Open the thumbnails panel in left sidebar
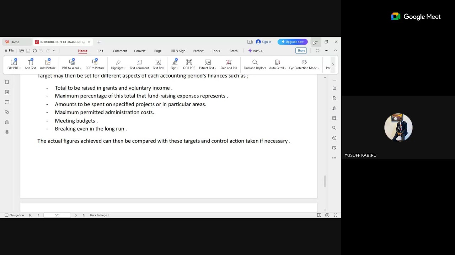The width and height of the screenshot is (455, 255). (x=7, y=92)
